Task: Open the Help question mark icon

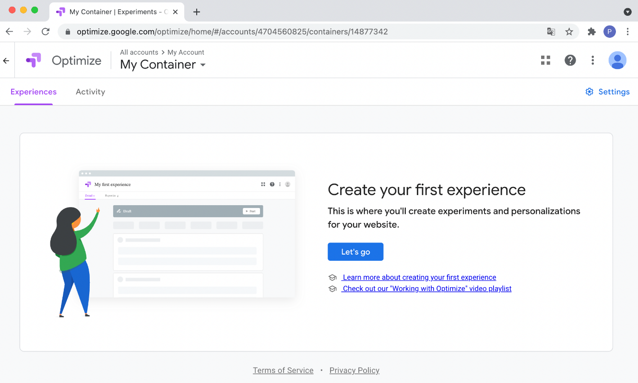Action: pyautogui.click(x=570, y=60)
